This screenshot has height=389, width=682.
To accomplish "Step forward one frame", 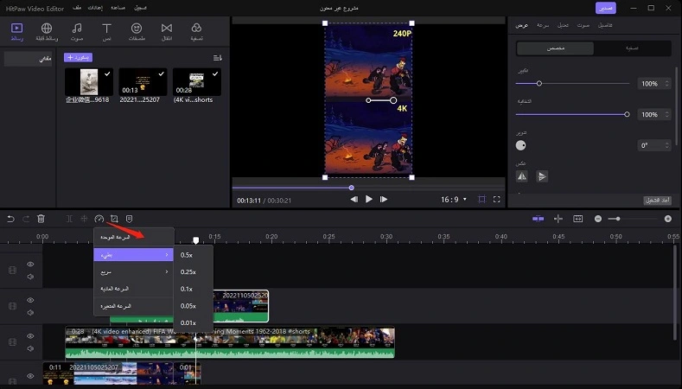I will (384, 200).
